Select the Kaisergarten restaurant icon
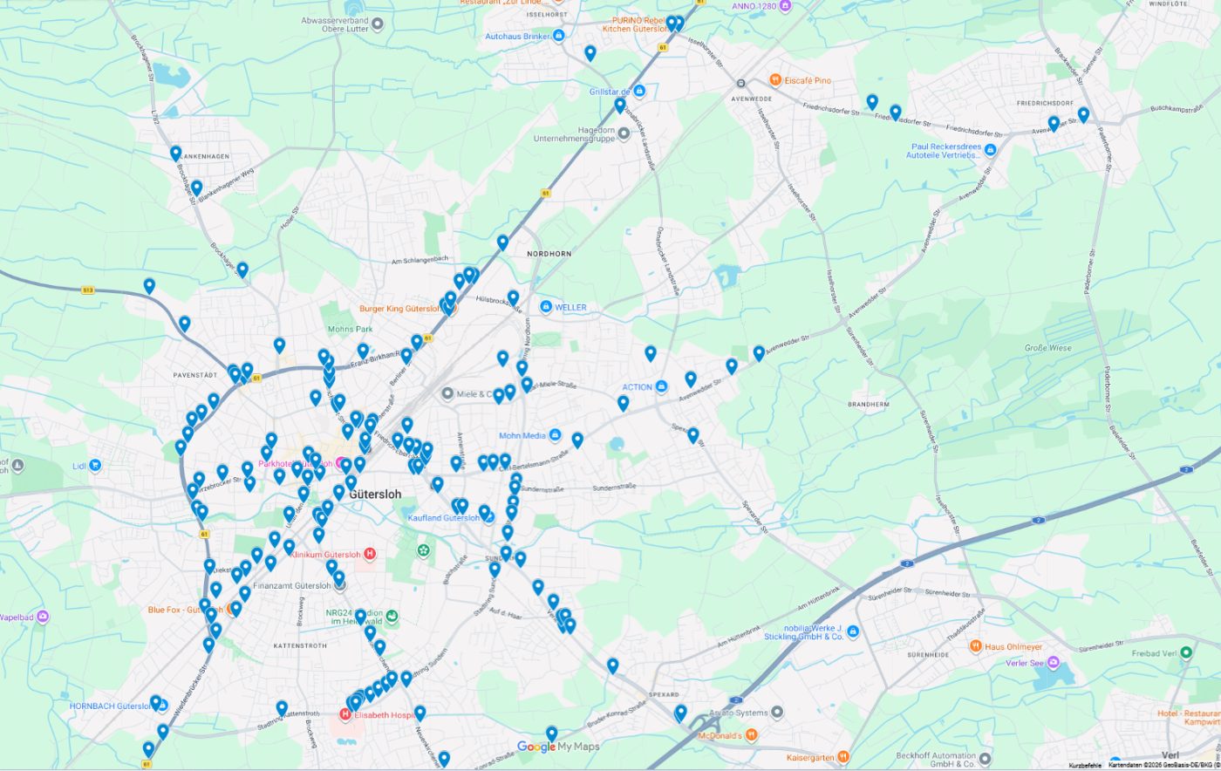Image resolution: width=1221 pixels, height=771 pixels. click(842, 757)
